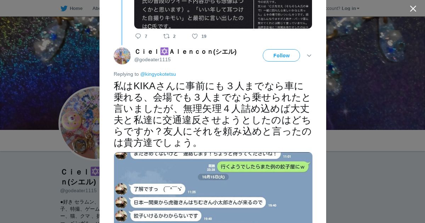Follow @godeater1115 account
The height and width of the screenshot is (223, 425).
281,56
